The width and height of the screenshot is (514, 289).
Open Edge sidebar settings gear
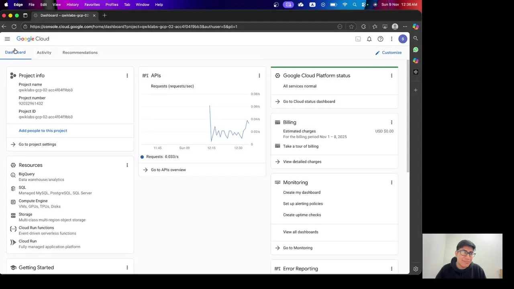pyautogui.click(x=416, y=269)
